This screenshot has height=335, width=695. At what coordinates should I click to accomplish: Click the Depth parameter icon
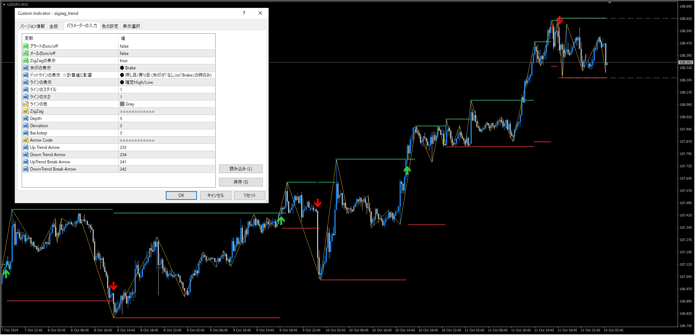pyautogui.click(x=26, y=119)
